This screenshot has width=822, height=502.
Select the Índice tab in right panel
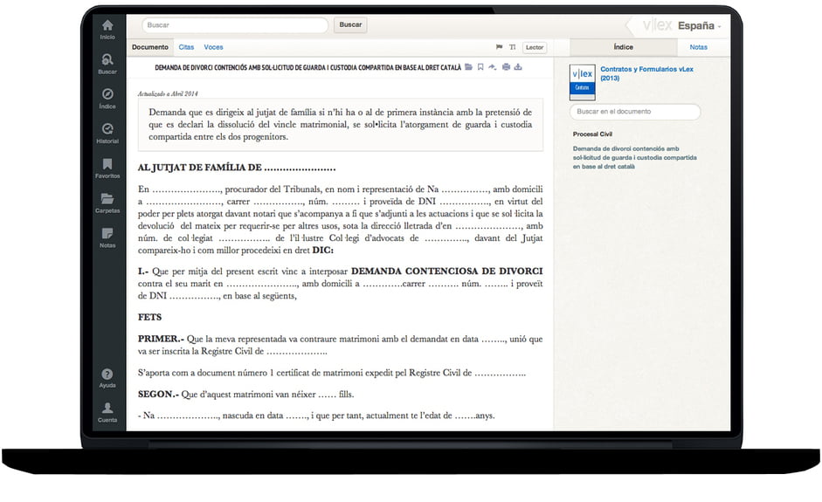[624, 47]
